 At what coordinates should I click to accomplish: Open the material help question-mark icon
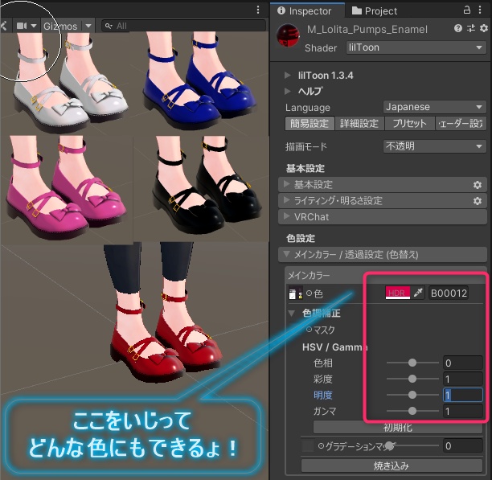(x=457, y=29)
